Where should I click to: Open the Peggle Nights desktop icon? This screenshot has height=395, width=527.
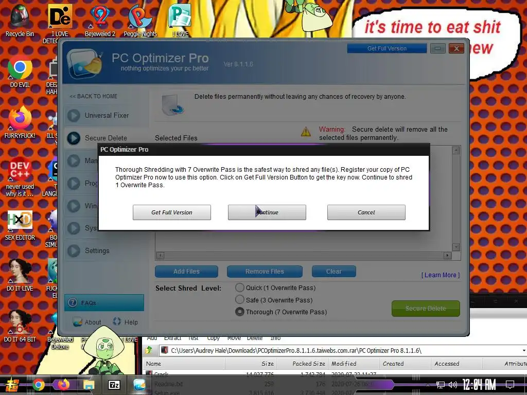pos(140,20)
